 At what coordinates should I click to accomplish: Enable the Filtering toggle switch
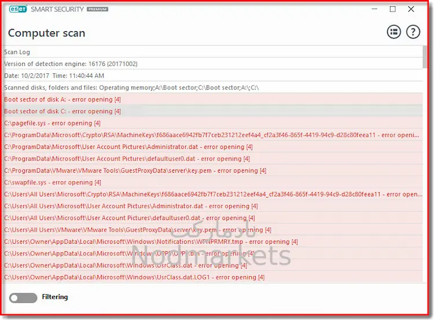click(x=23, y=297)
